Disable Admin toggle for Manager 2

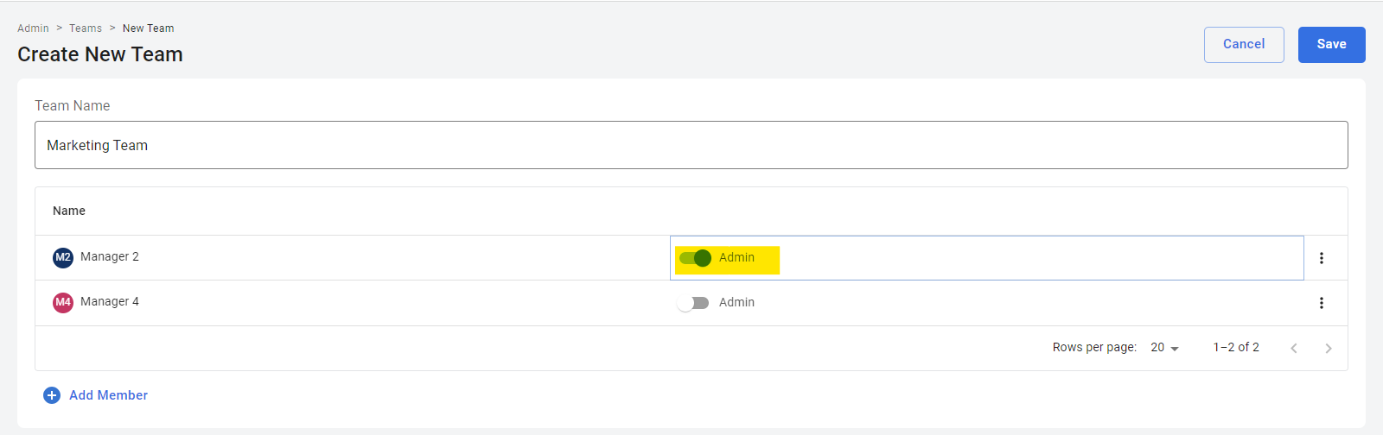pyautogui.click(x=695, y=258)
